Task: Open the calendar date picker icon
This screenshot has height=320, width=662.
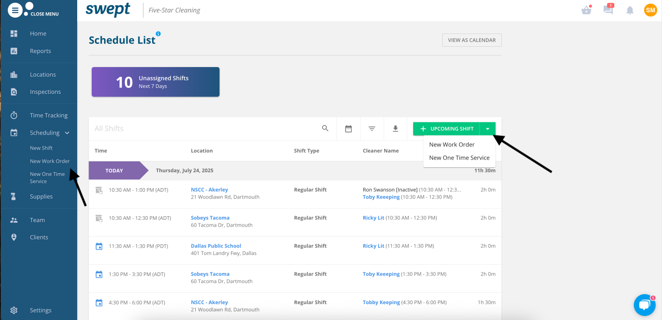Action: [348, 128]
